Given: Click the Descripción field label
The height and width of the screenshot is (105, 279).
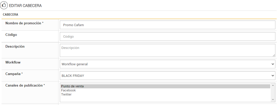Looking at the screenshot, I should pos(15,46).
